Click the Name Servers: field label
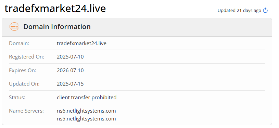Screen dimensions: 279x128 (26, 111)
